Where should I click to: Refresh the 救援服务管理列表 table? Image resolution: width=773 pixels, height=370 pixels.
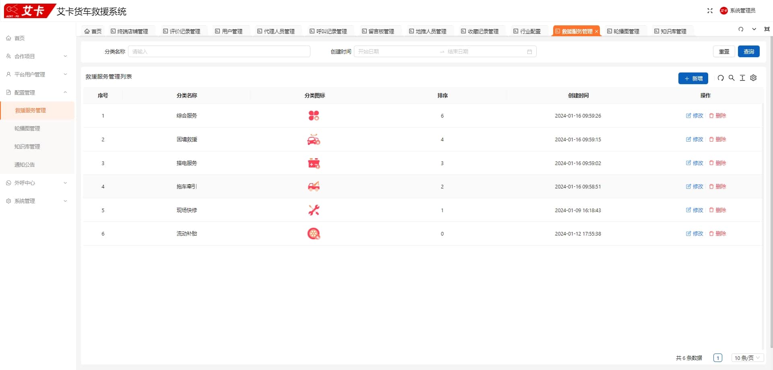(x=721, y=78)
